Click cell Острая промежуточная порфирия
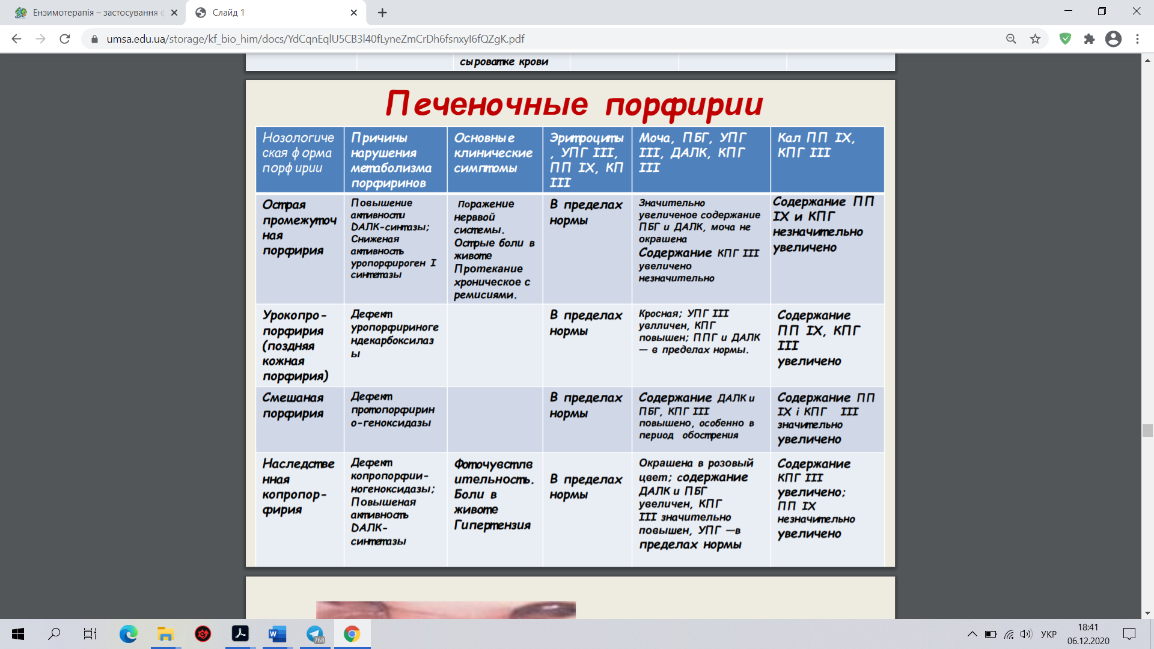The height and width of the screenshot is (649, 1154). click(299, 249)
